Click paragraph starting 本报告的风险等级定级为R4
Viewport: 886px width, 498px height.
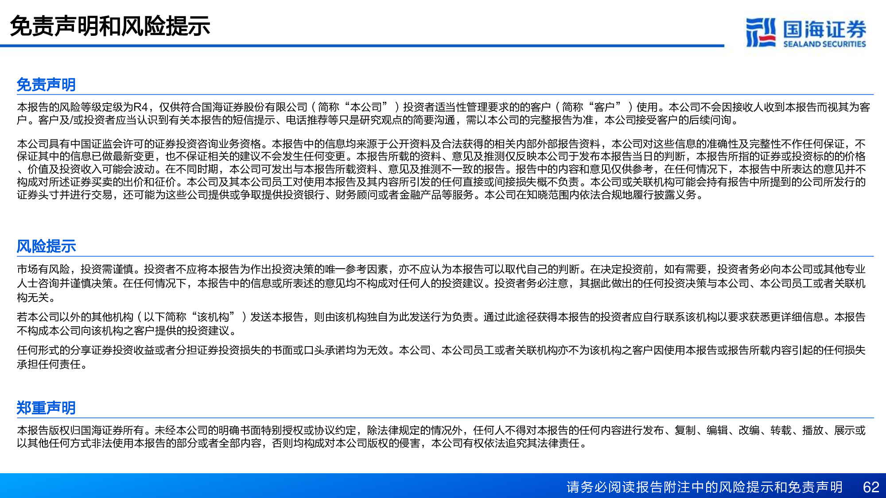(x=443, y=113)
